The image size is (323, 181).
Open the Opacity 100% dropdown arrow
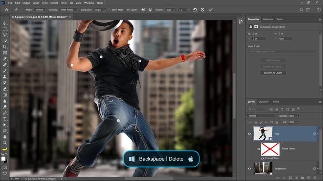(297, 116)
